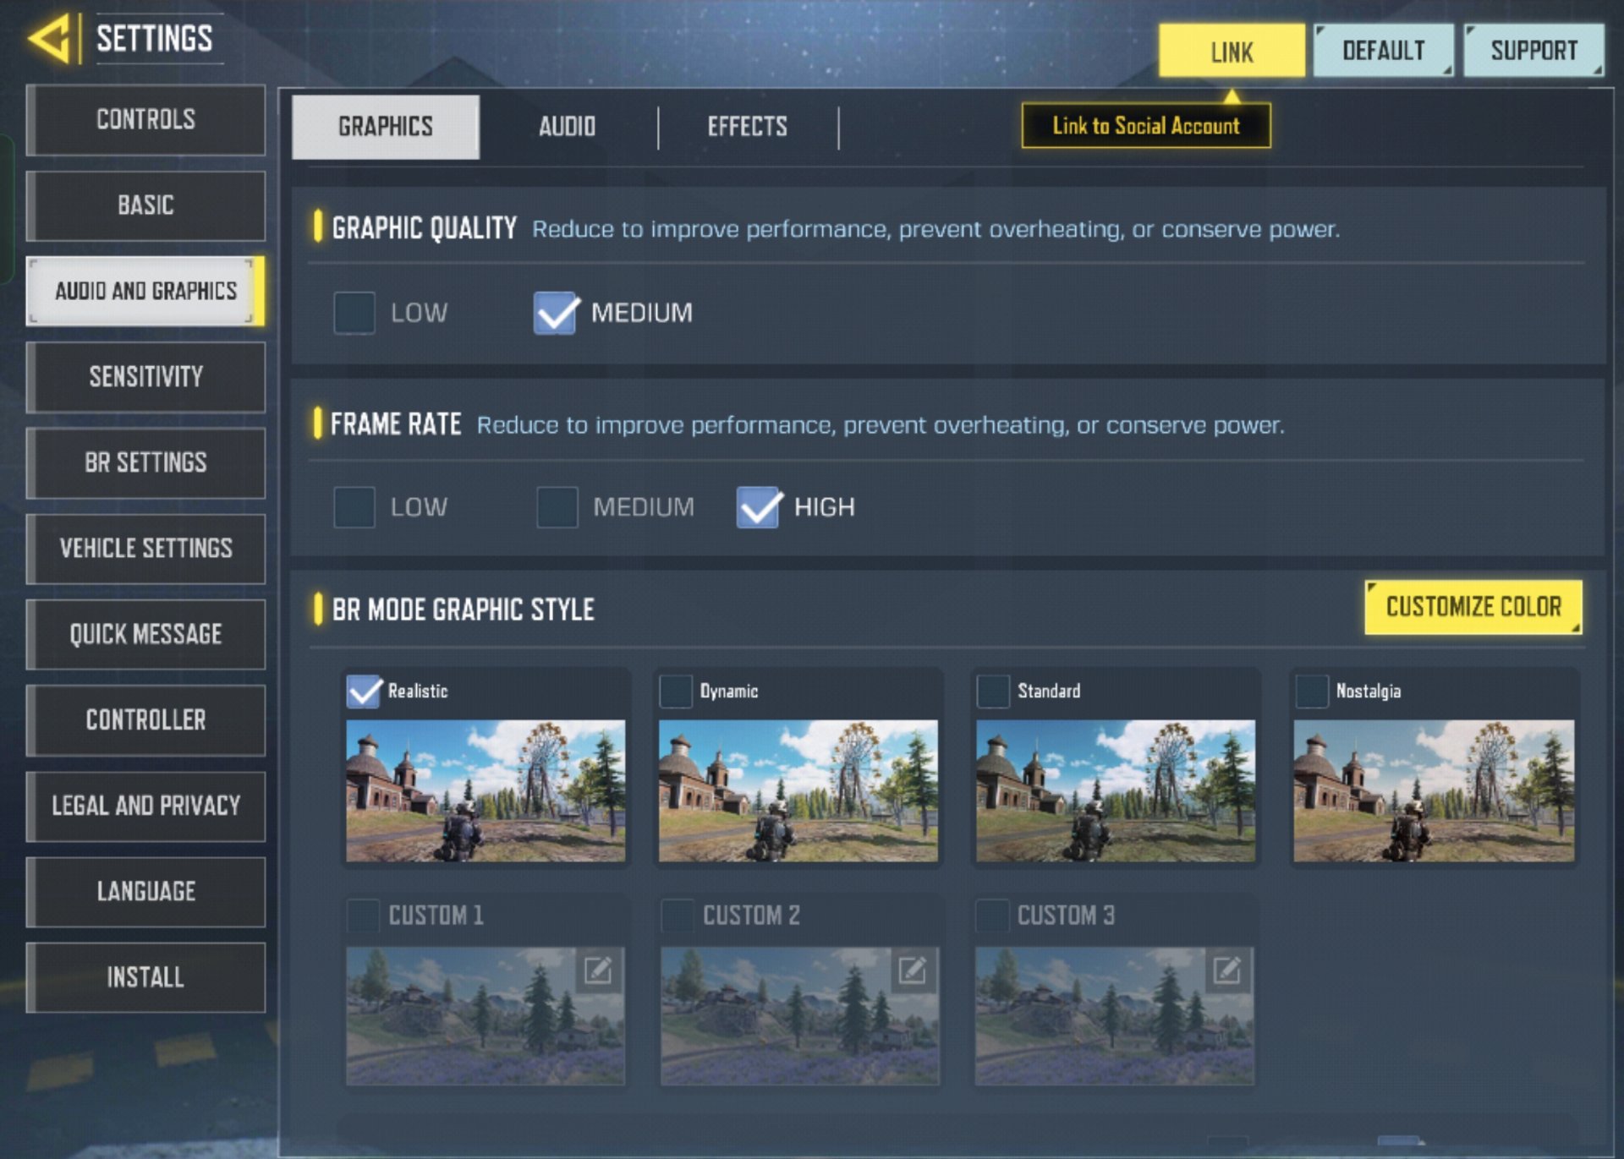The width and height of the screenshot is (1624, 1159).
Task: Open the Install section
Action: tap(145, 977)
